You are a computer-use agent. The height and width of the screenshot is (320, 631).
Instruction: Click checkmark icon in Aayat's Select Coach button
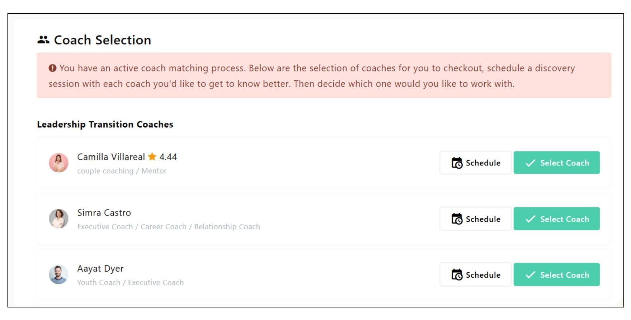(530, 275)
